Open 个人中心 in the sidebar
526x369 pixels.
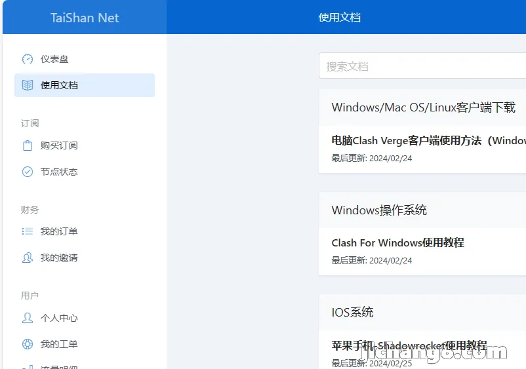(85, 318)
